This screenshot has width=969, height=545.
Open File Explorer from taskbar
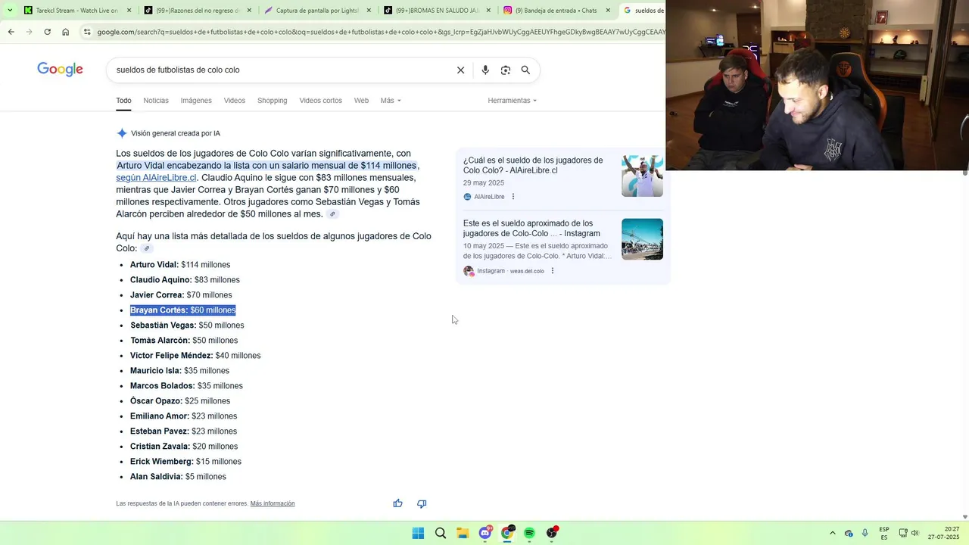tap(463, 533)
